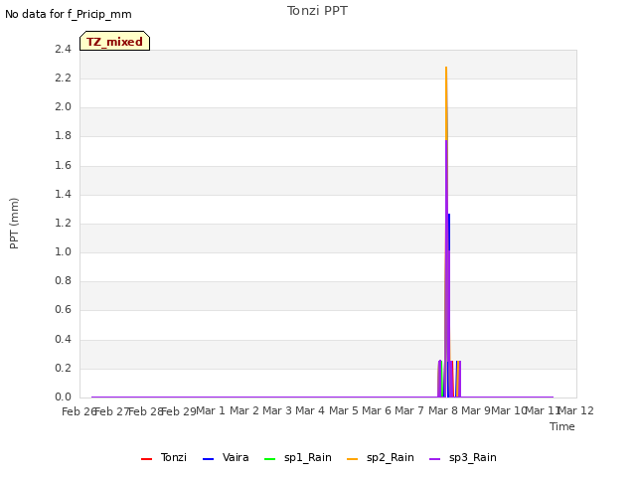Click the Tonzi PPT chart title

click(317, 11)
